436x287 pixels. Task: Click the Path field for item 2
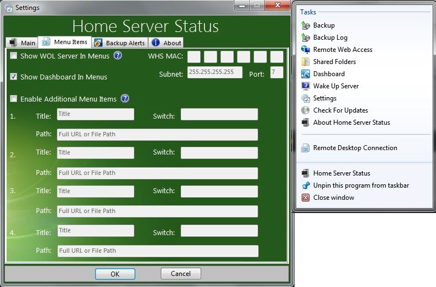point(157,173)
